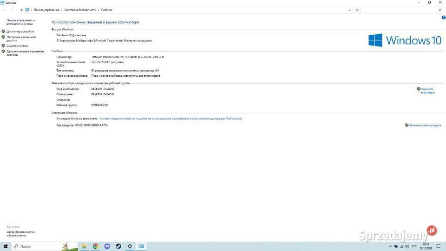Click the help question mark icon
This screenshot has width=446, height=251.
pos(443,18)
